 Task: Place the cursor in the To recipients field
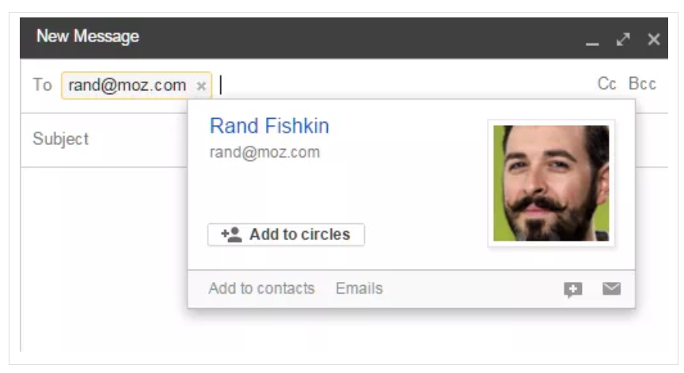[x=405, y=85]
